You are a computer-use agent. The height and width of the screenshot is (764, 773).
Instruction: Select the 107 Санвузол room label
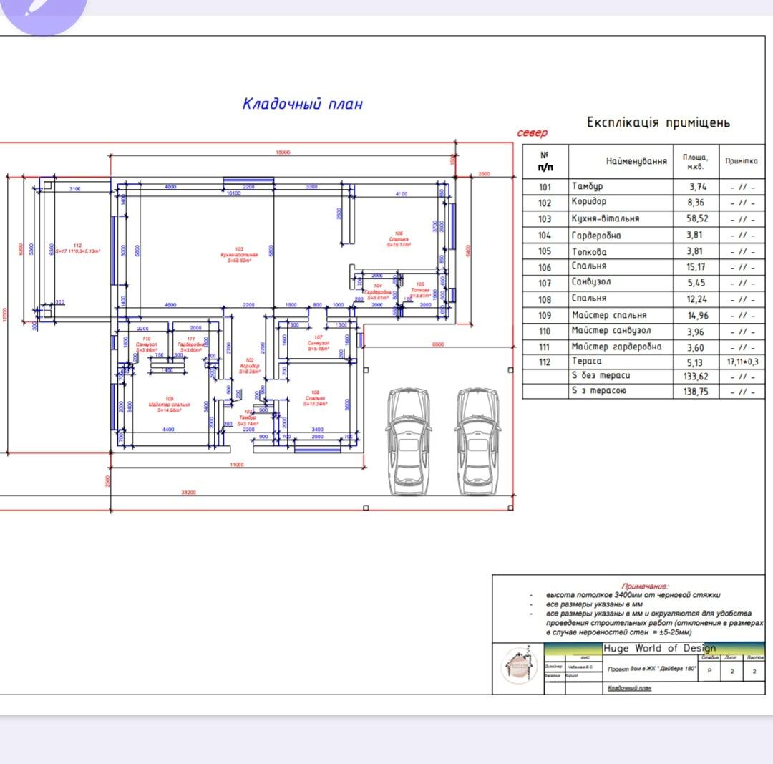(318, 340)
